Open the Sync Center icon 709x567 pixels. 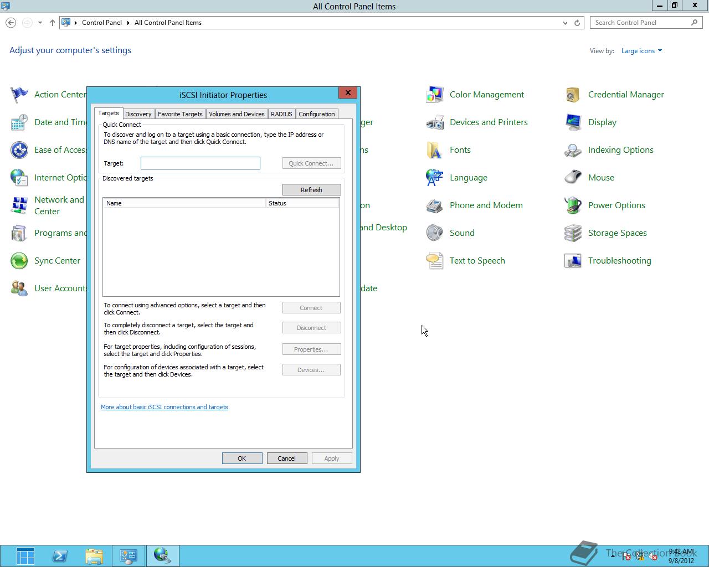tap(19, 261)
